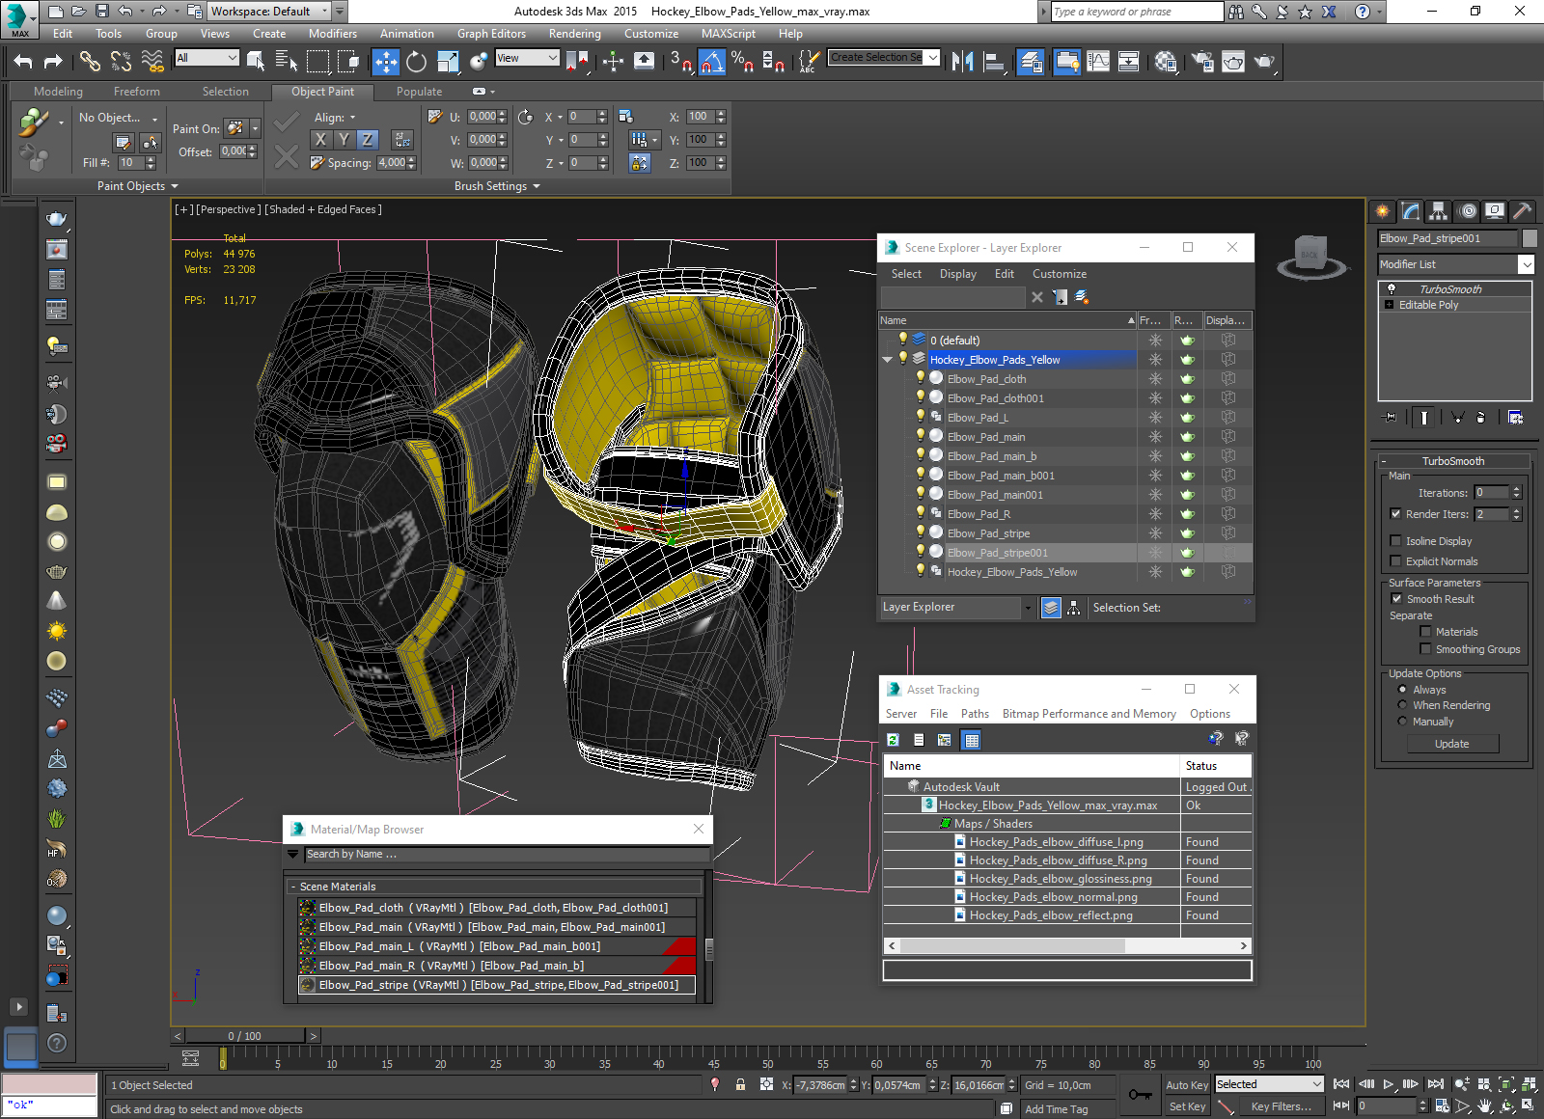Toggle Render Iters checkbox

coord(1395,514)
